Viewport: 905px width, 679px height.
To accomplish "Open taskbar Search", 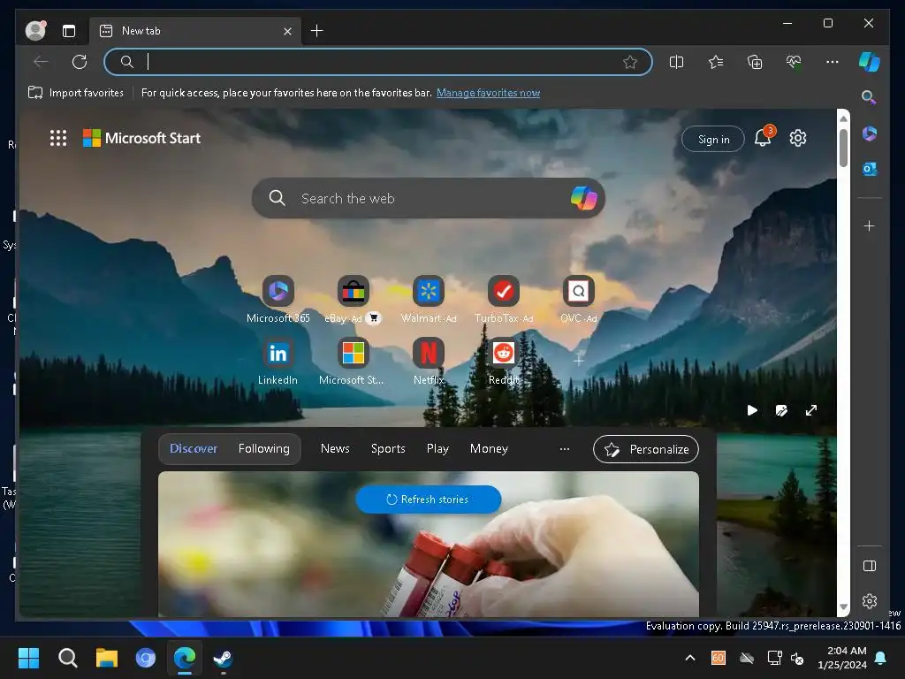I will 68,658.
